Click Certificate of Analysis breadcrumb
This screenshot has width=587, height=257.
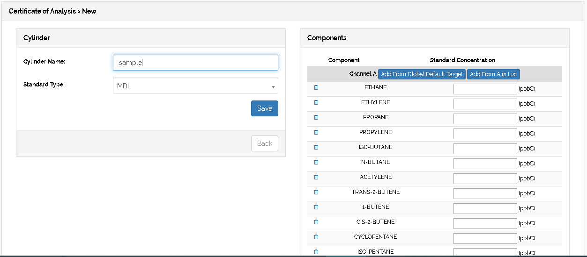click(x=42, y=11)
